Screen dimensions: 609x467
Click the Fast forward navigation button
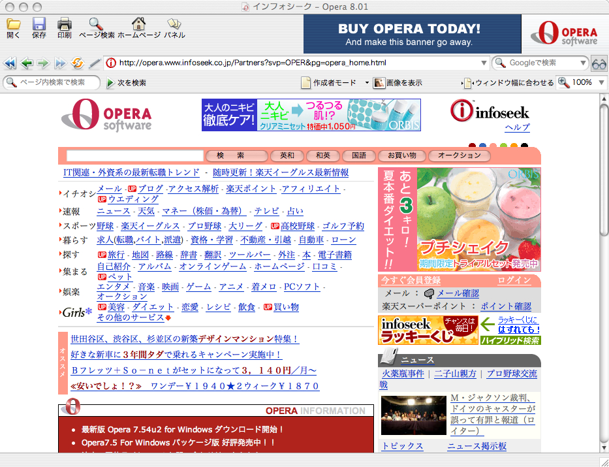pos(60,63)
